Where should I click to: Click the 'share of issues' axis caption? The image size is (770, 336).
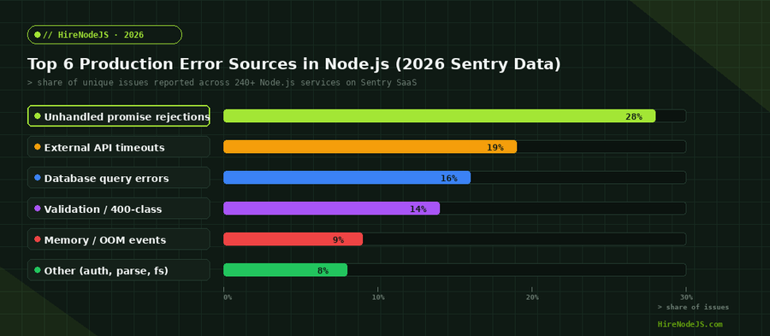pyautogui.click(x=693, y=307)
